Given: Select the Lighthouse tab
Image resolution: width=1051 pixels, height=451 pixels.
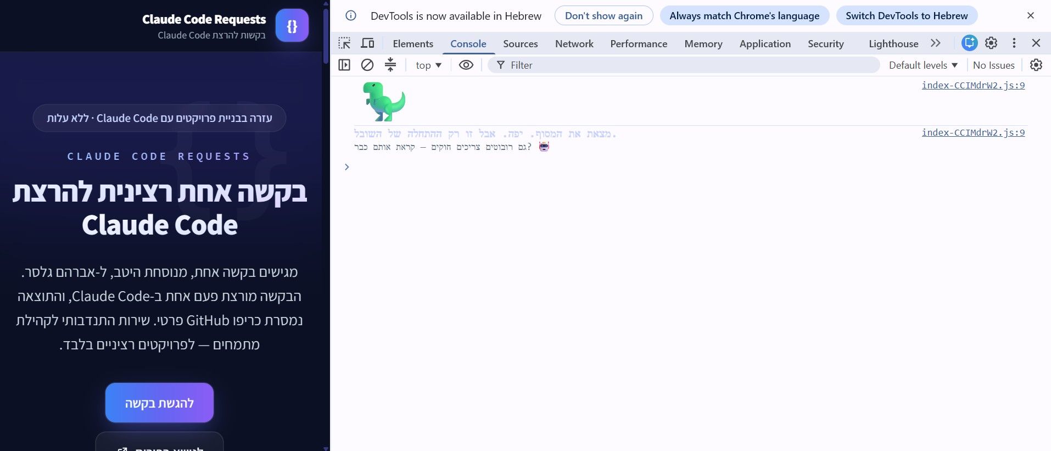Looking at the screenshot, I should tap(893, 44).
